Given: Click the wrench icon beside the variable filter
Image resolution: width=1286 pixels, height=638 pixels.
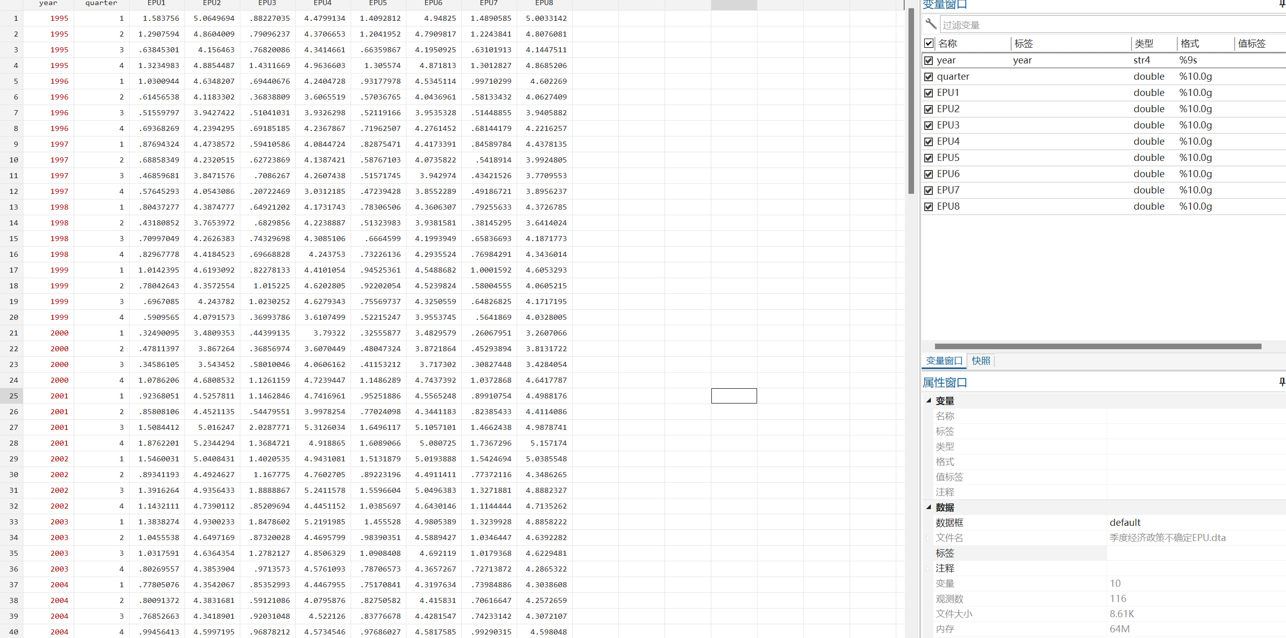Looking at the screenshot, I should point(931,24).
